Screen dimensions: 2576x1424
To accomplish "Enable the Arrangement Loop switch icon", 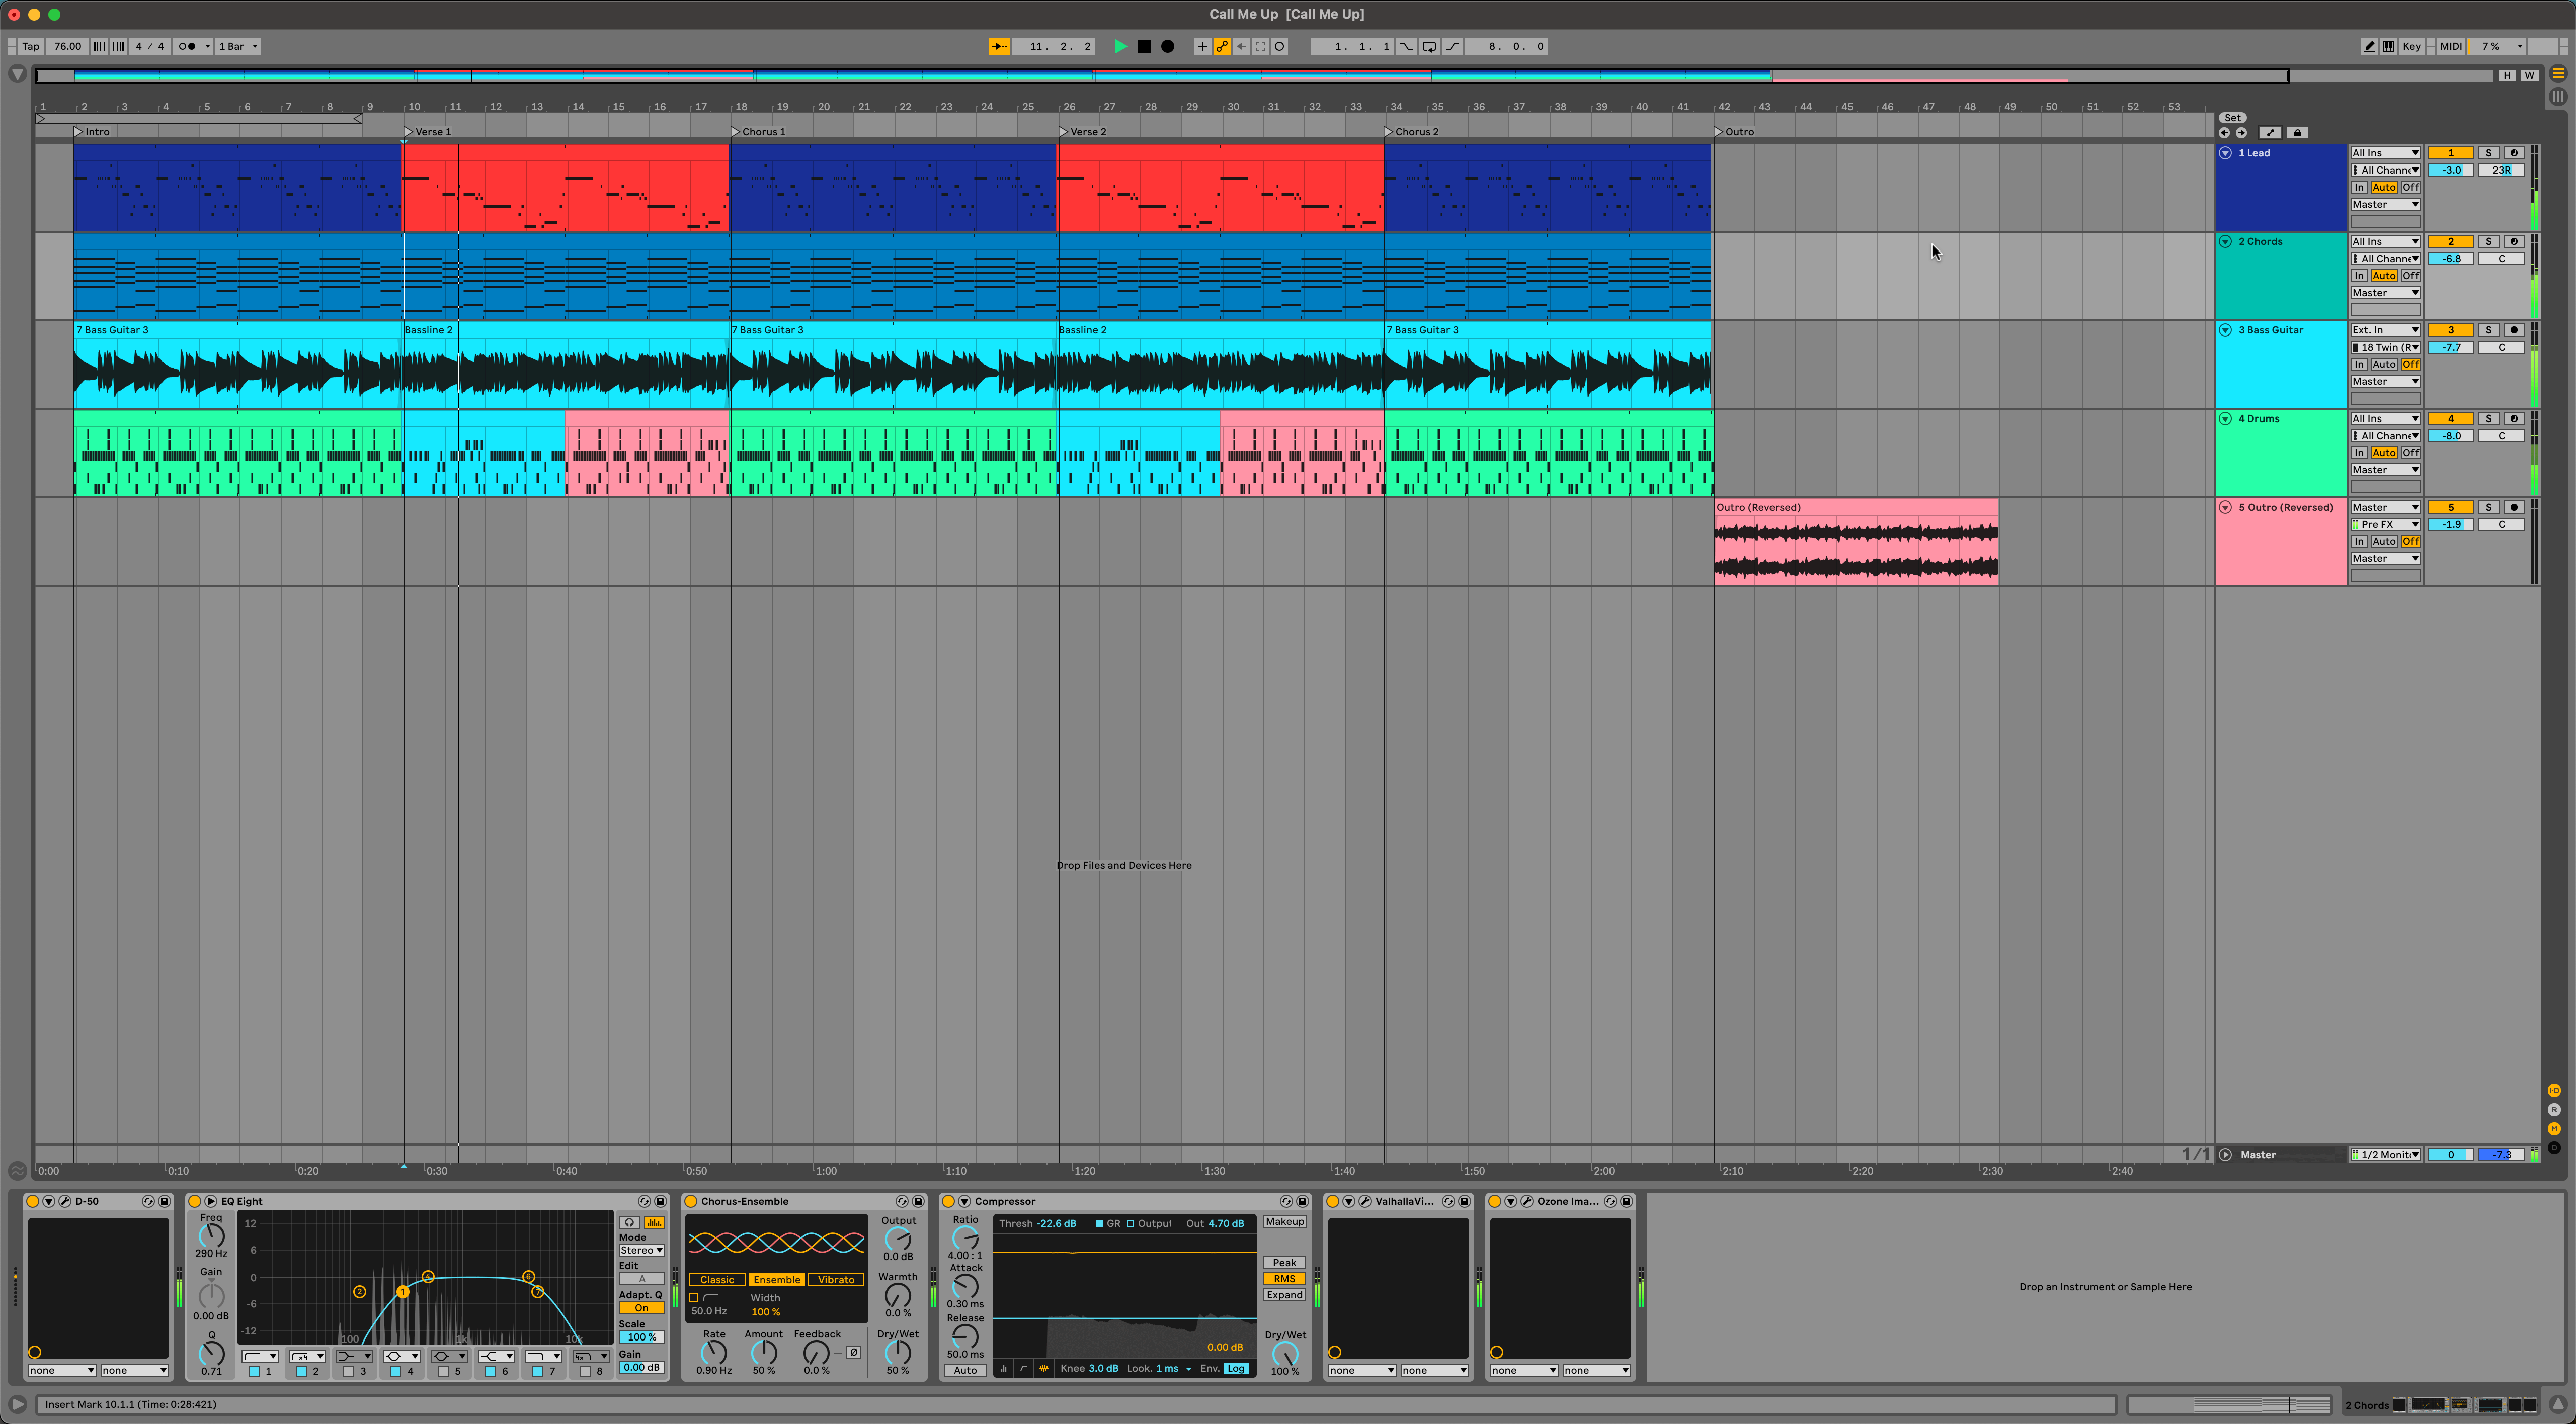I will (1429, 46).
